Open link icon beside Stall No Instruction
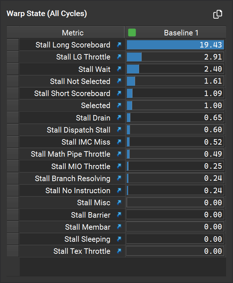 coord(119,190)
